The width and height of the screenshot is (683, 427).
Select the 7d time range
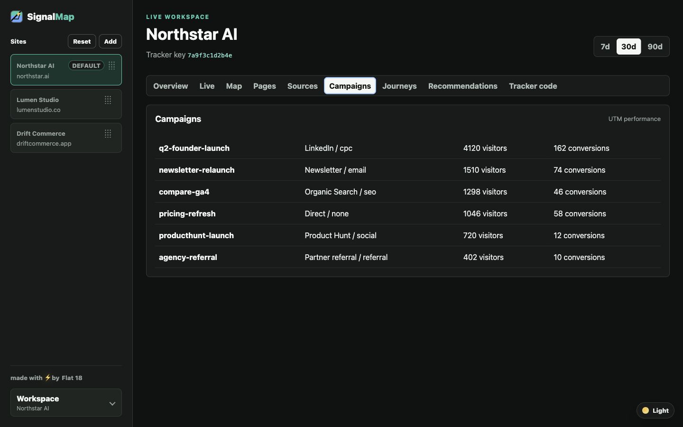[x=605, y=46]
